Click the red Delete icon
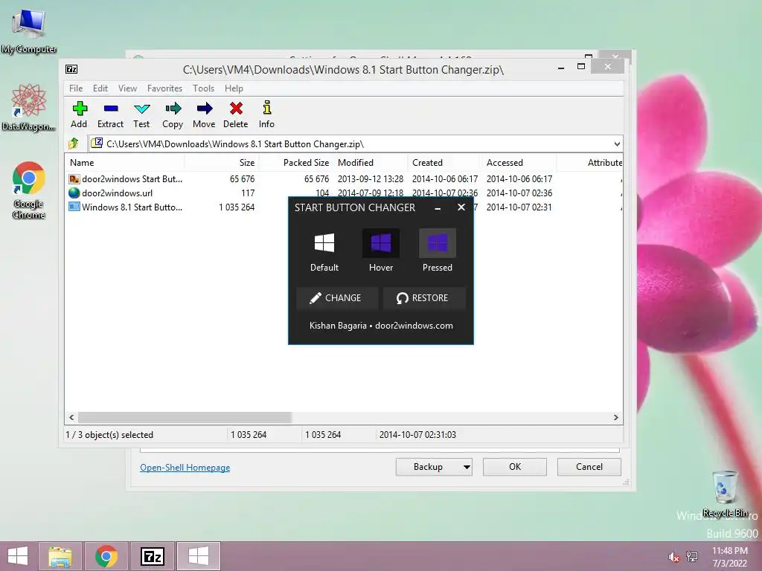This screenshot has height=571, width=762. click(236, 109)
